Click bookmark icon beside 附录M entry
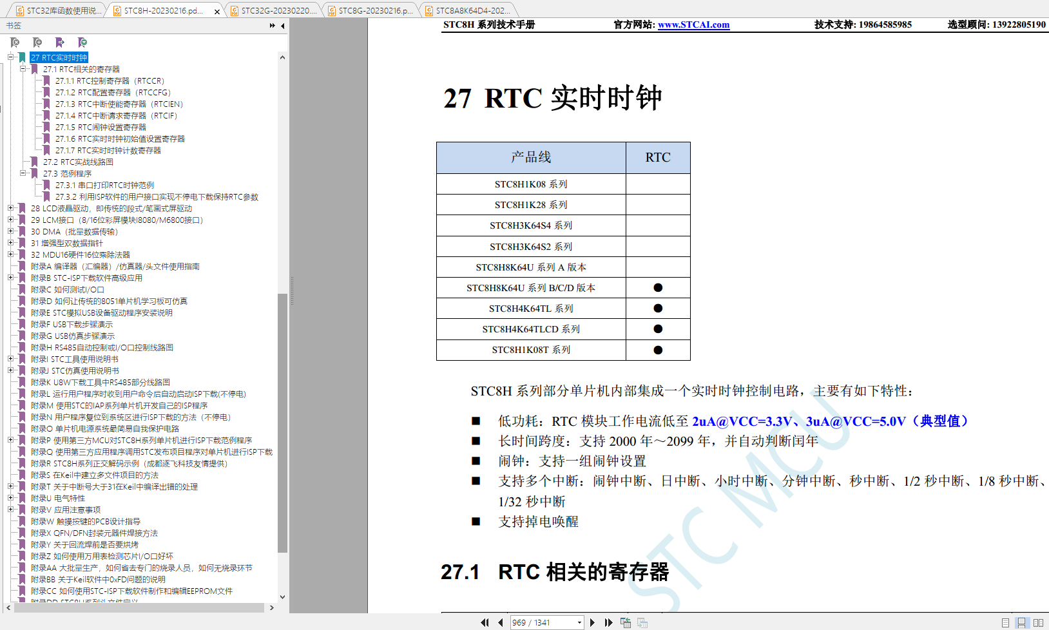 click(22, 405)
